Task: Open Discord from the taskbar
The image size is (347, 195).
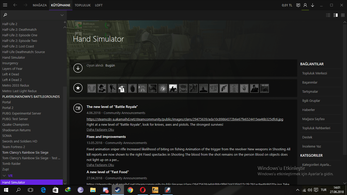Action: [105, 190]
